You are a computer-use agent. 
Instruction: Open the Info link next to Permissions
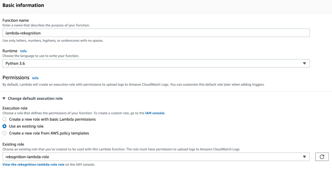point(35,78)
